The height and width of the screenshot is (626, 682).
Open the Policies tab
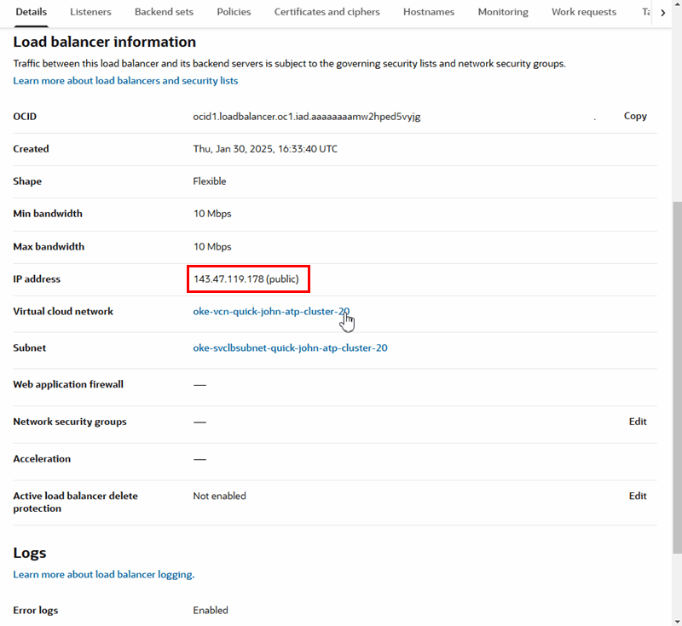click(x=234, y=12)
